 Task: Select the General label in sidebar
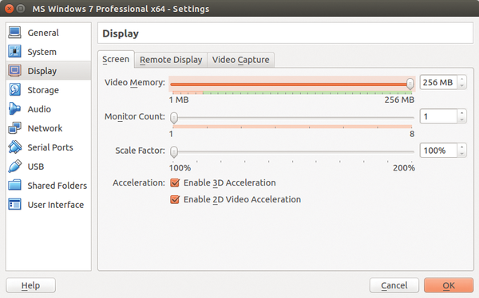[x=43, y=33]
